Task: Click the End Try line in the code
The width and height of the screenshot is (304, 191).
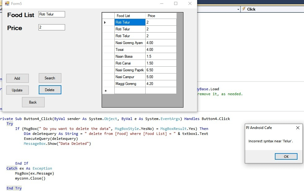Action: [x=14, y=188]
